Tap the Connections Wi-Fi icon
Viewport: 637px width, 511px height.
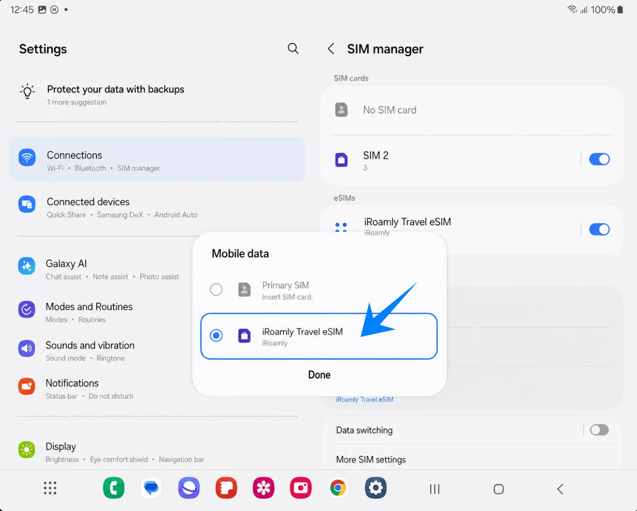27,157
